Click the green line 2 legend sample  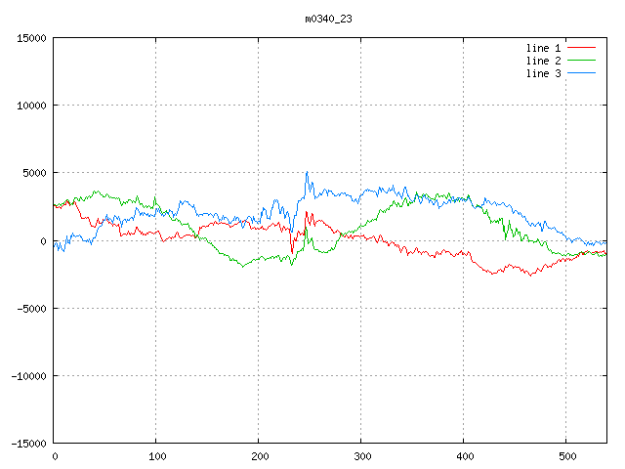(x=582, y=61)
